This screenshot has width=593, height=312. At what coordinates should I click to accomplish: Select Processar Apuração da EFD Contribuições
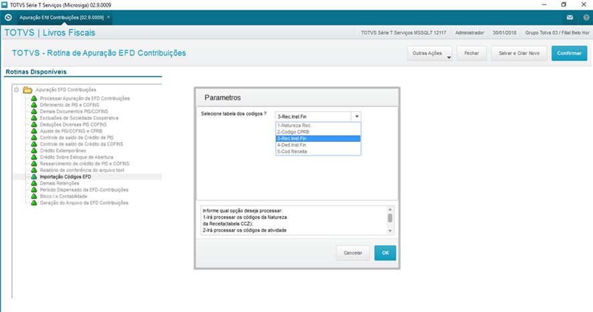point(85,98)
